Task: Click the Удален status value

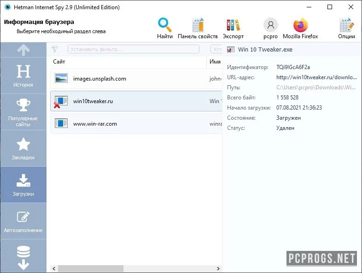Action: pyautogui.click(x=285, y=128)
